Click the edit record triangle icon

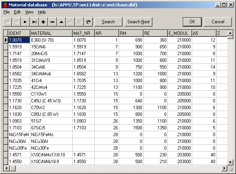pyautogui.click(x=61, y=22)
